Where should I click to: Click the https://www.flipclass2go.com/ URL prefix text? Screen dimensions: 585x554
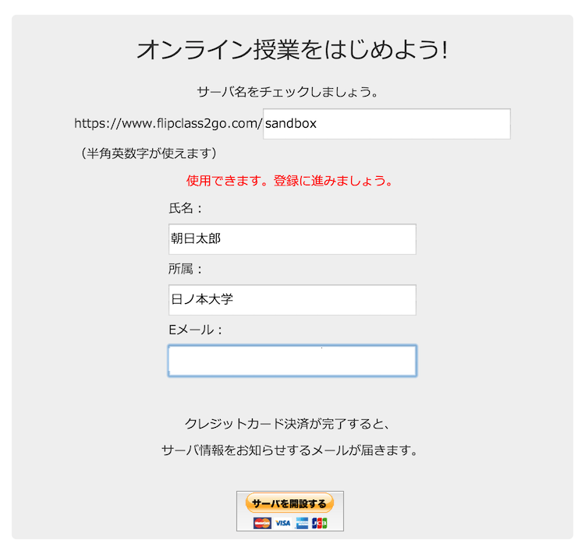click(x=168, y=123)
